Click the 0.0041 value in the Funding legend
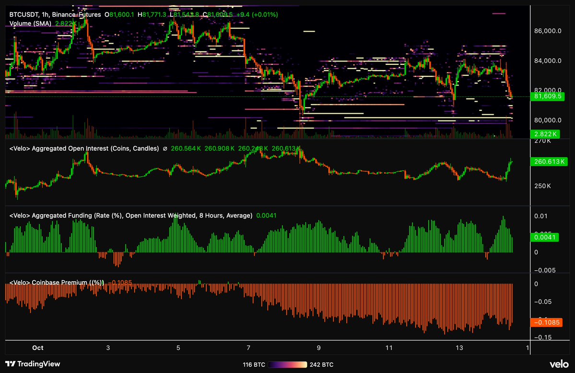 tap(266, 216)
